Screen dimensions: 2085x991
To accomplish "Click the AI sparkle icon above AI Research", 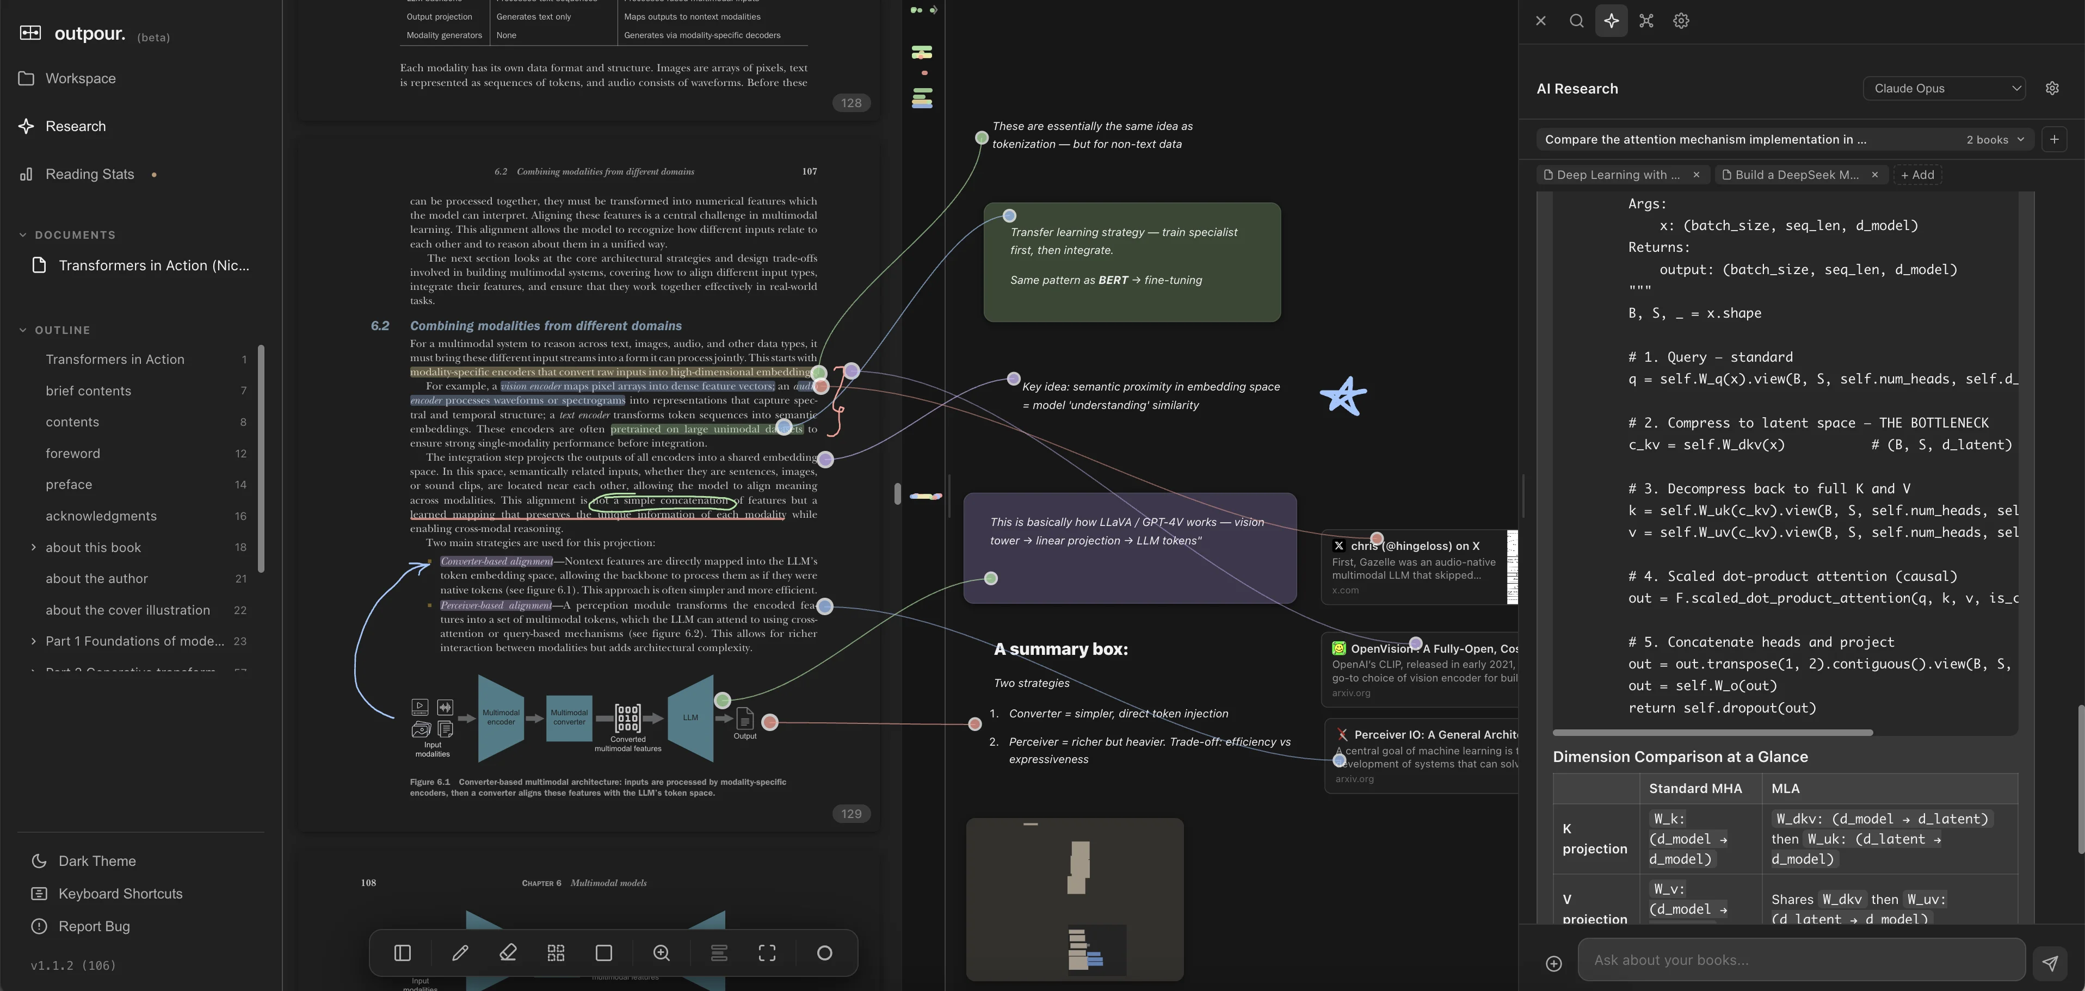I will [x=1612, y=20].
